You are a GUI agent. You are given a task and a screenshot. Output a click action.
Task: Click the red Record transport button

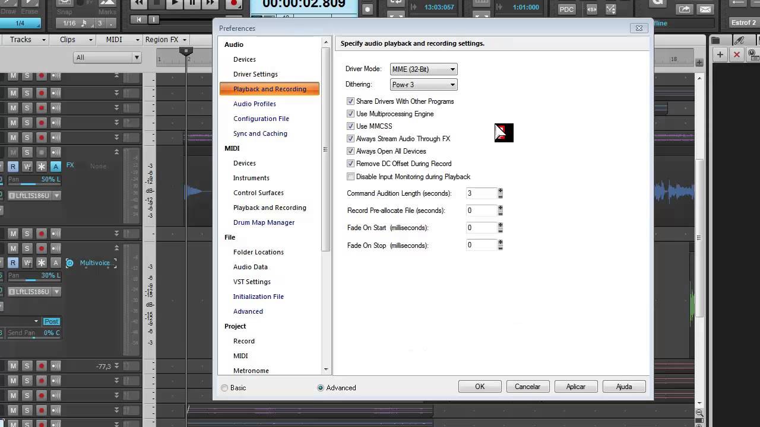(234, 4)
